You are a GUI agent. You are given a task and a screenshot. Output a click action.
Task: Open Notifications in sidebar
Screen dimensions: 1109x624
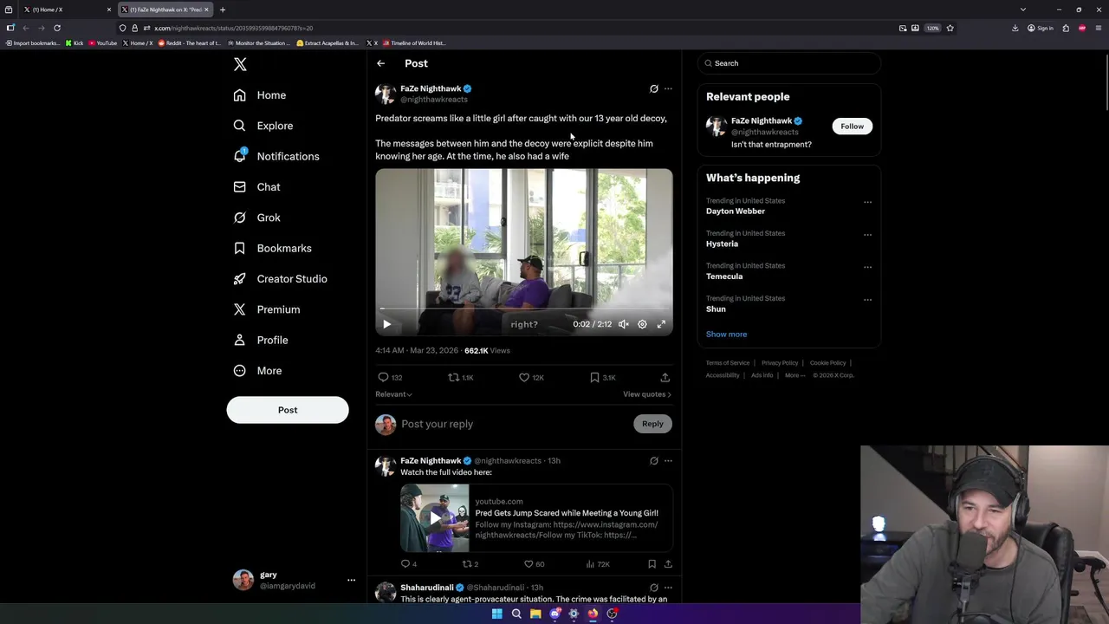(276, 156)
